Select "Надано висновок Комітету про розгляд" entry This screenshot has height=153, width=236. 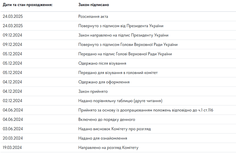(x=114, y=129)
